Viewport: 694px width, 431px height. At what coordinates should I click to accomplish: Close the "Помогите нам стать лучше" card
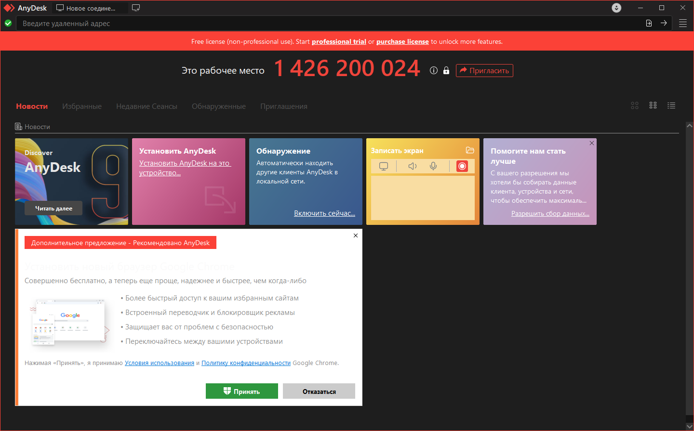coord(592,143)
